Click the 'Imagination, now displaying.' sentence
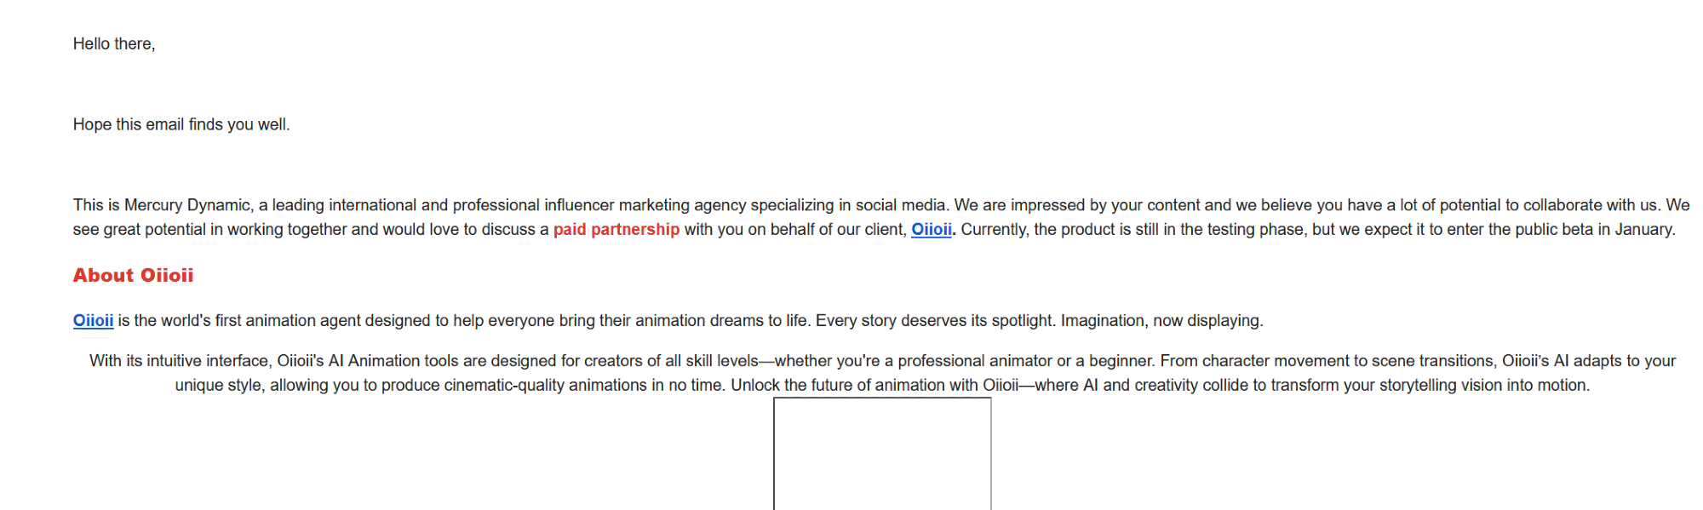 1161,321
